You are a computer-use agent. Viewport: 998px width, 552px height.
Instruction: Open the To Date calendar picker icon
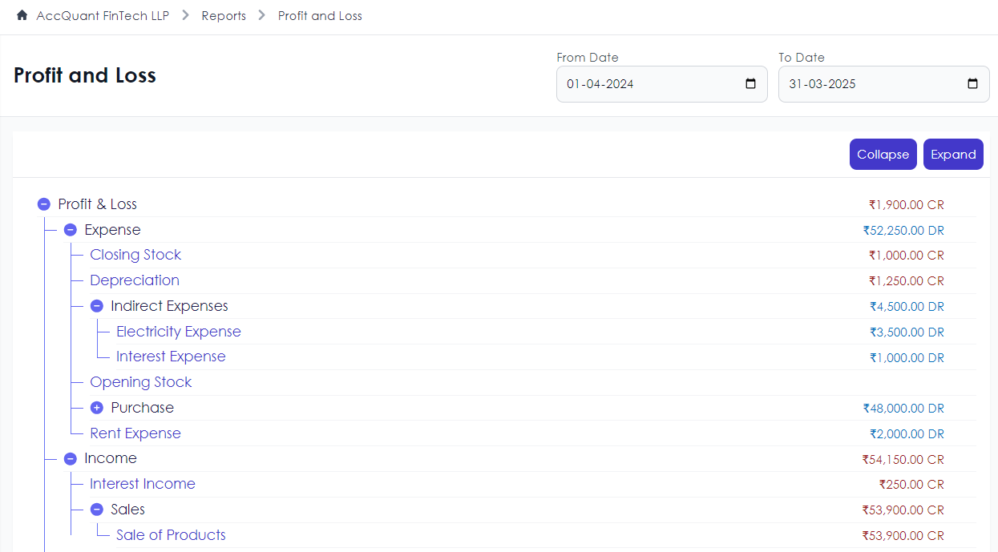[x=972, y=84]
